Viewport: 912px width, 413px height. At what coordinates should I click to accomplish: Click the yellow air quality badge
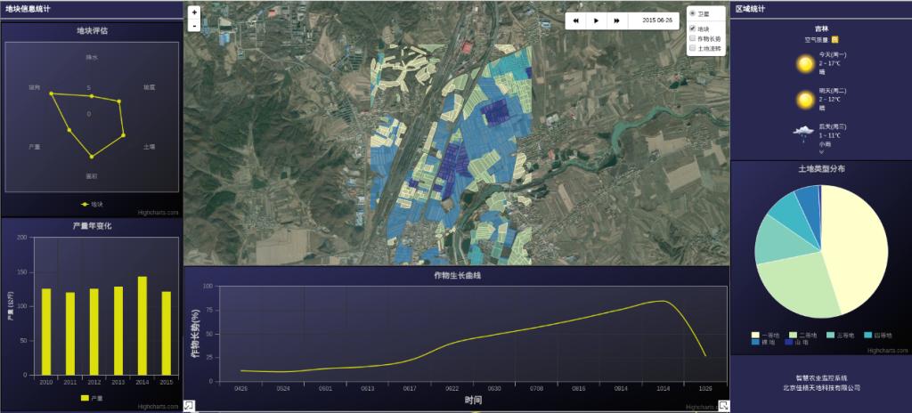(835, 39)
